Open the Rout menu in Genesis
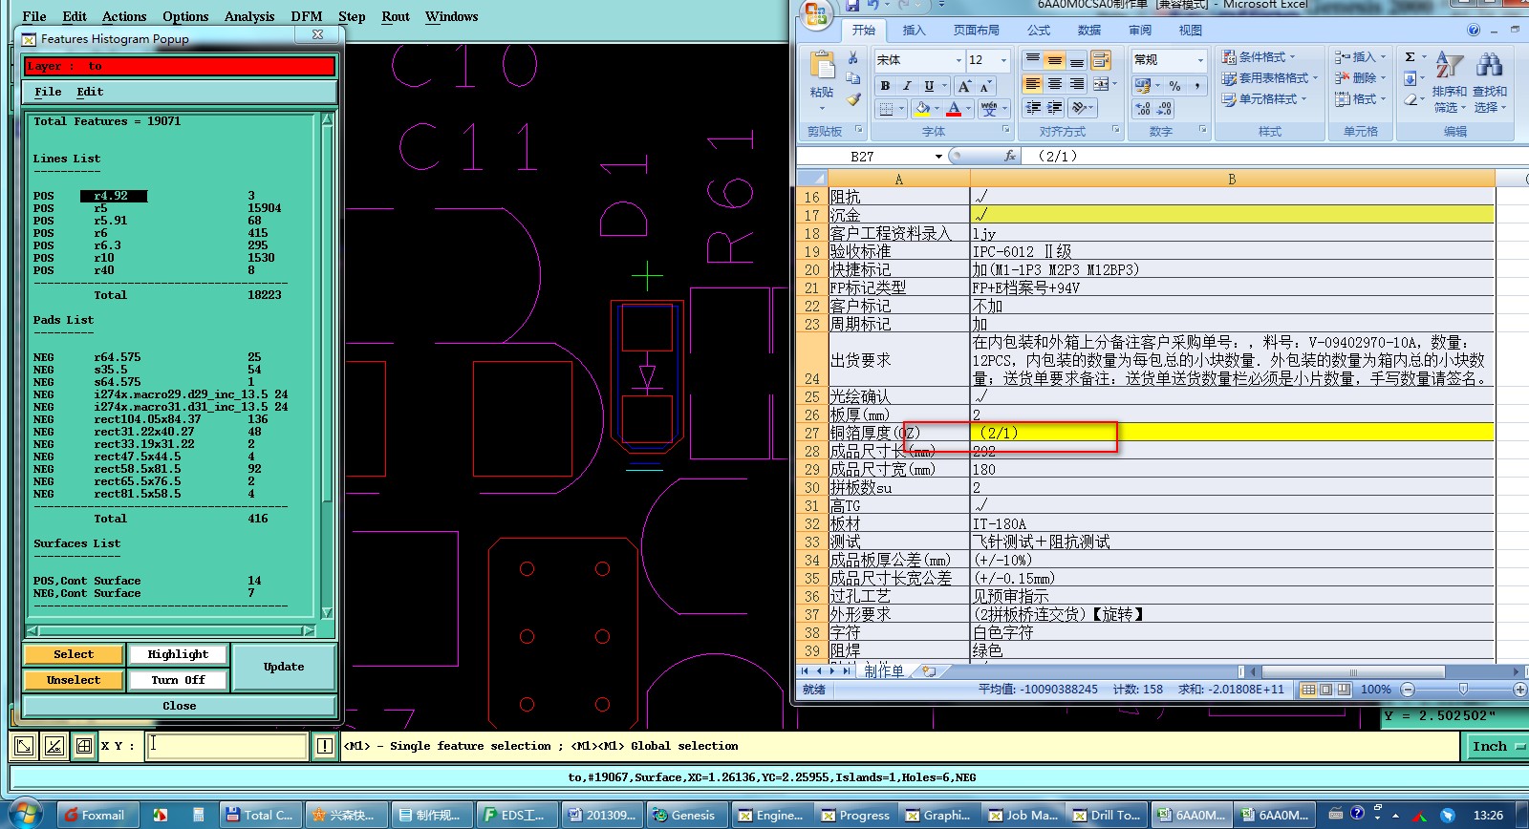This screenshot has height=829, width=1529. pos(396,16)
